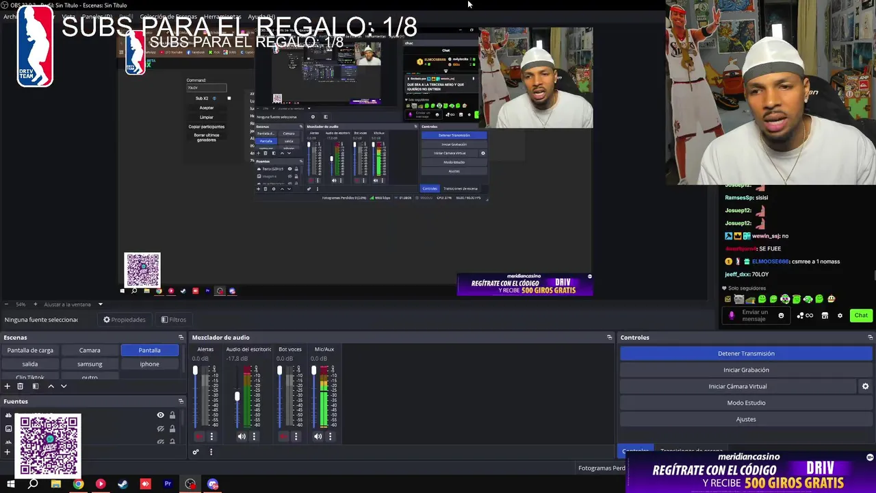Select the Camara scene
The image size is (876, 493).
point(90,350)
